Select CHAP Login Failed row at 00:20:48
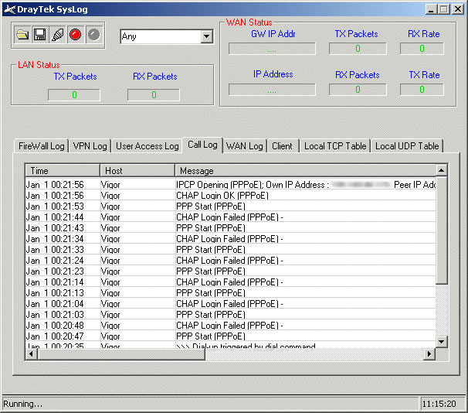Viewport: 468px width, 413px height. click(x=230, y=326)
